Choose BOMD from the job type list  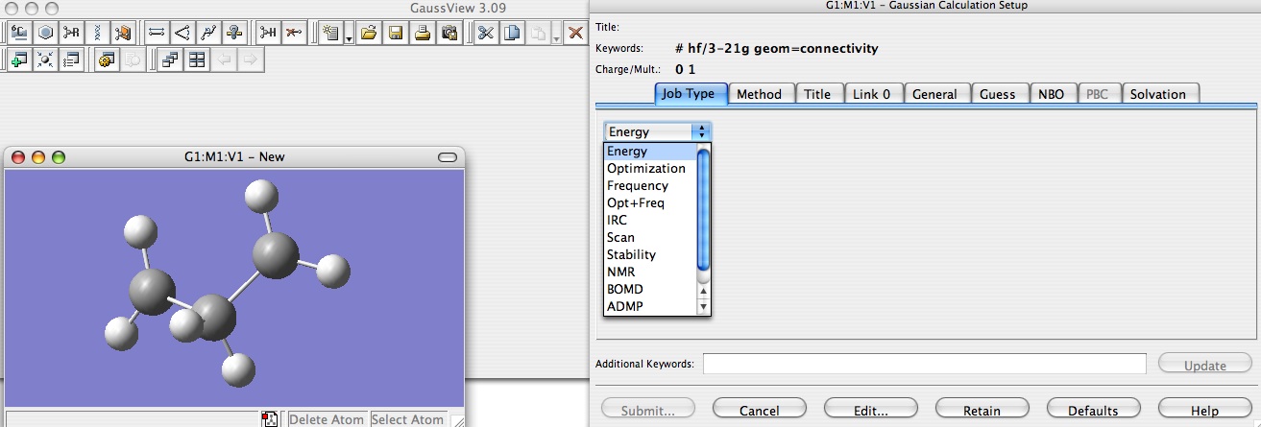650,289
